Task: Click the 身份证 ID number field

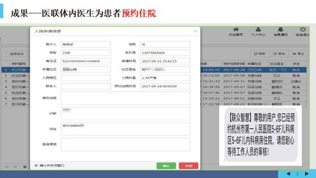Action: 86,61
